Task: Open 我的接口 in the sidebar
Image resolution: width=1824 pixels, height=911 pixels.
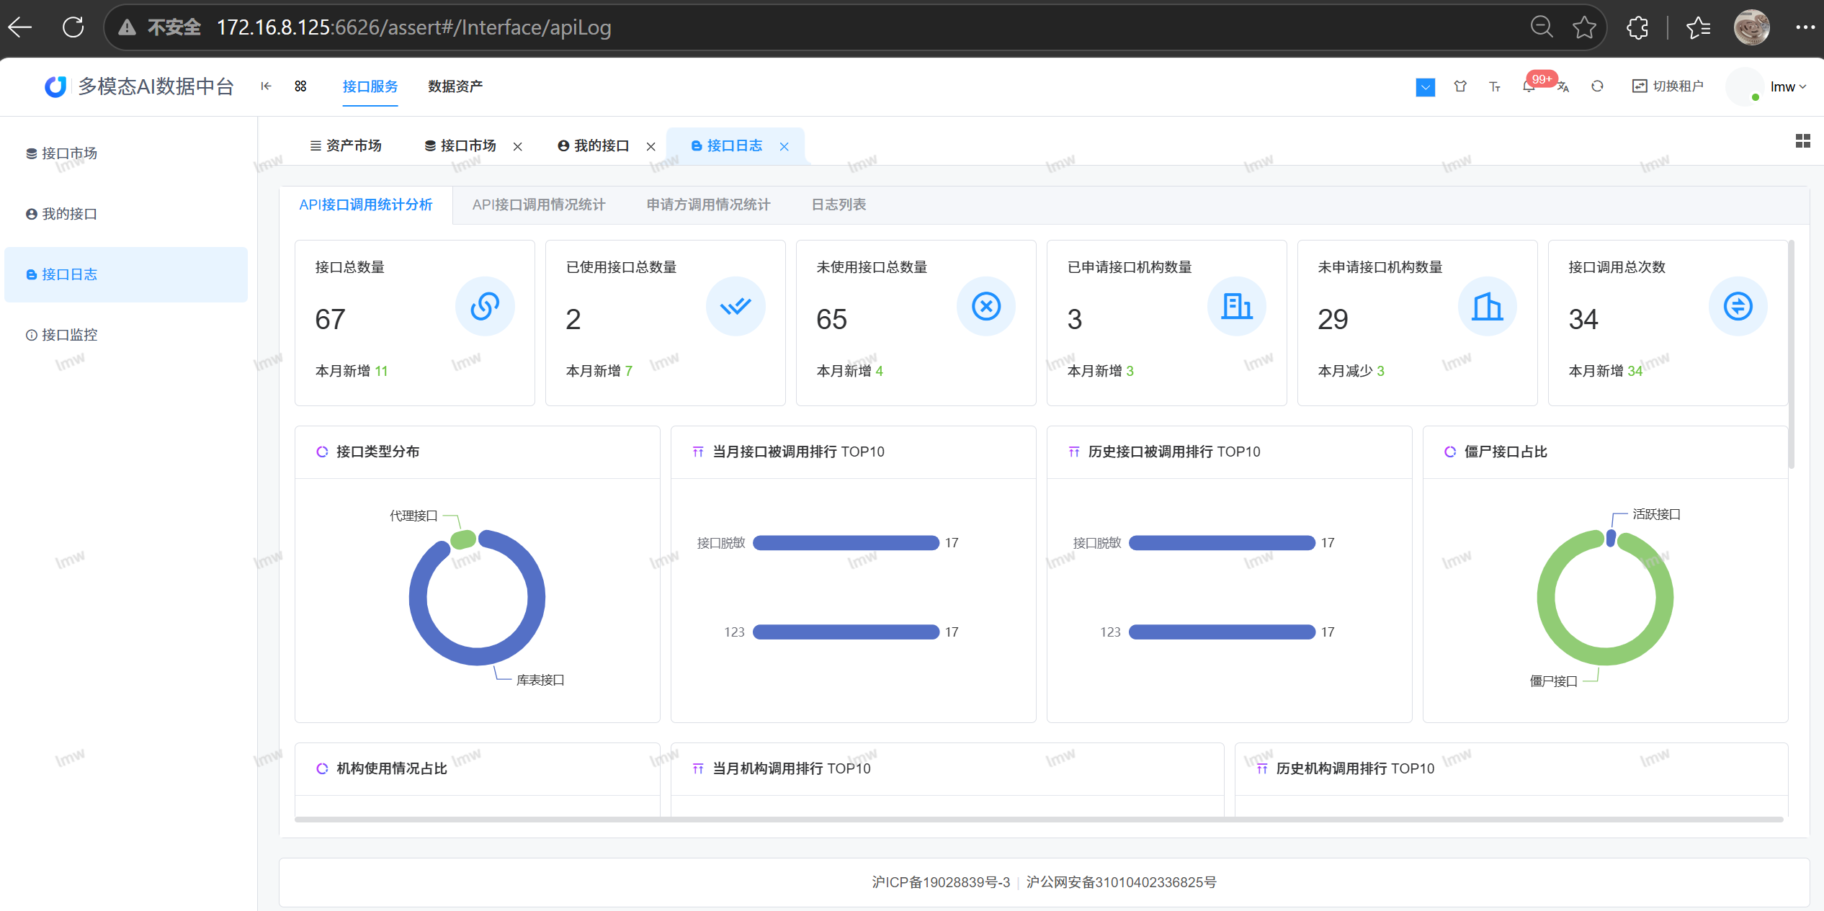Action: (x=126, y=214)
